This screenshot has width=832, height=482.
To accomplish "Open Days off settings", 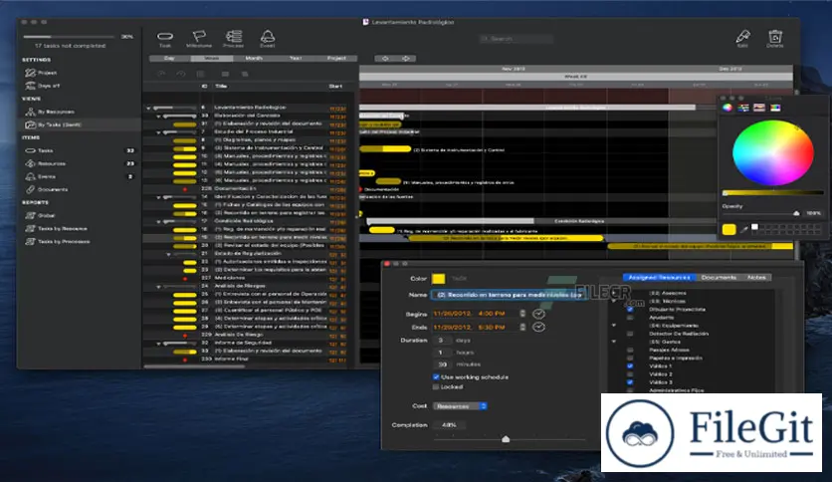I will click(x=43, y=86).
